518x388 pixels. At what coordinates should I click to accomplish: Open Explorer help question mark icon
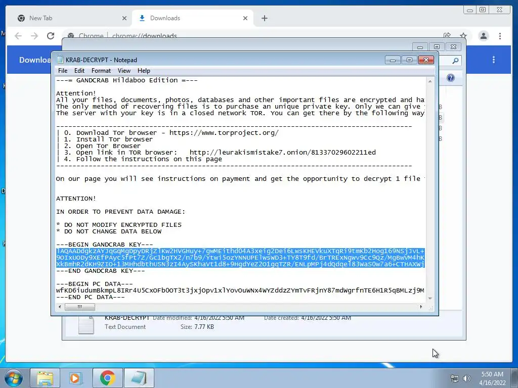(451, 78)
